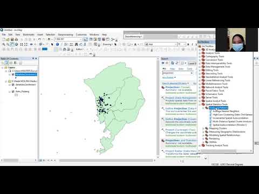Open the map scale dropdown

coord(80,39)
